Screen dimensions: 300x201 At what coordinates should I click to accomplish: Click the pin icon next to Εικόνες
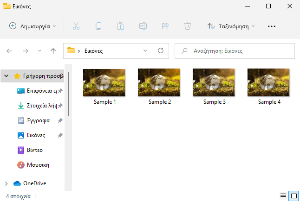click(x=60, y=135)
